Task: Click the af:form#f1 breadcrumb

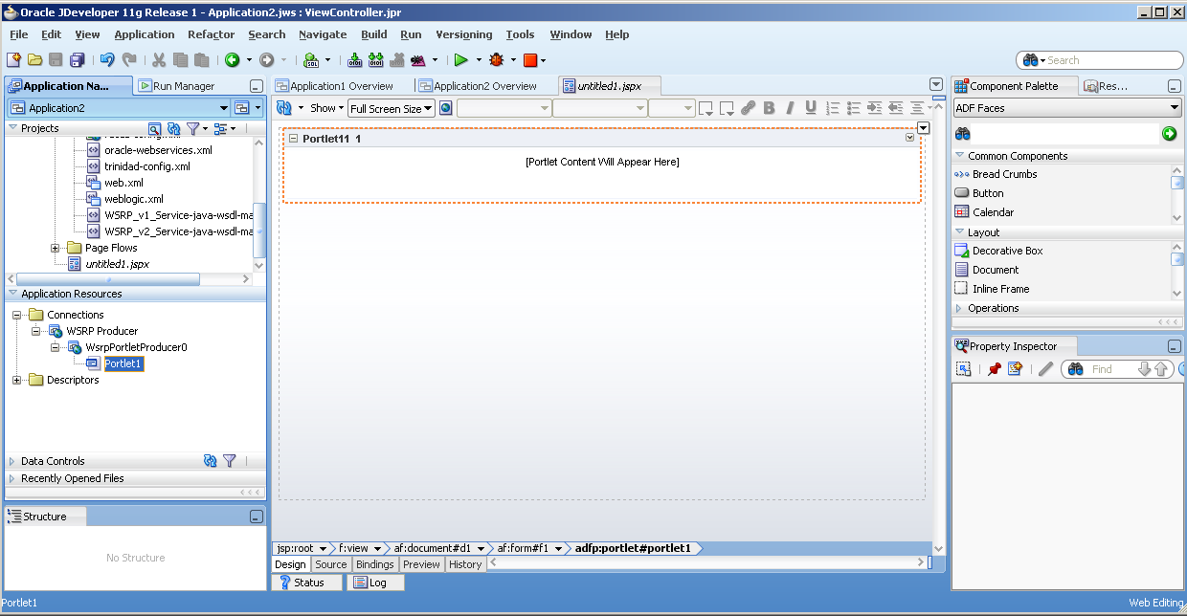Action: pos(523,548)
